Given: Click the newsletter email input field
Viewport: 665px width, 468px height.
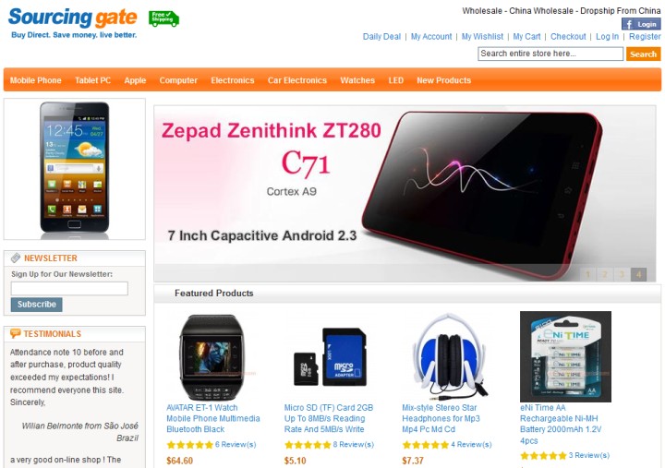Looking at the screenshot, I should pyautogui.click(x=69, y=288).
